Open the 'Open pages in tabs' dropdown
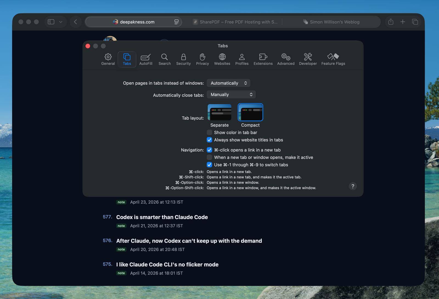439x299 pixels. 228,83
